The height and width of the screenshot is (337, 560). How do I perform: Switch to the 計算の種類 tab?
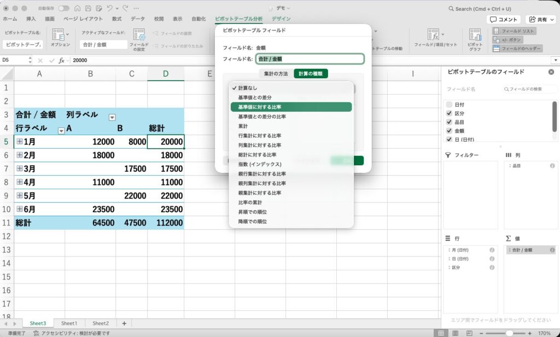(311, 74)
